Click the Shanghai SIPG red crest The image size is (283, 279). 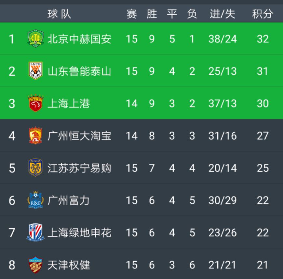point(35,103)
